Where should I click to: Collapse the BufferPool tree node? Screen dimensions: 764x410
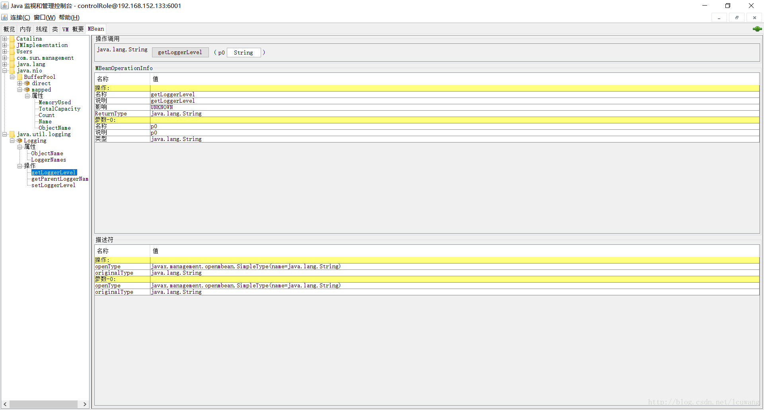tap(12, 77)
